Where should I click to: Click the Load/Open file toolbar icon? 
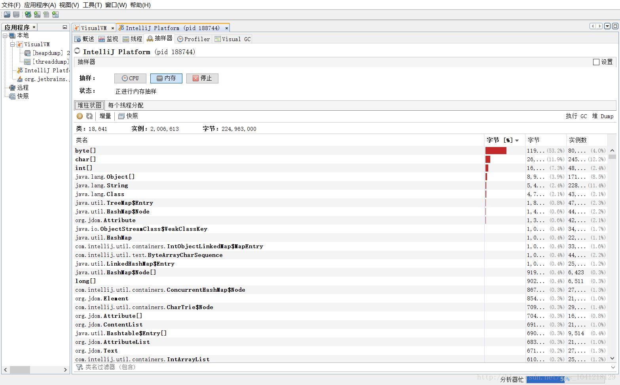click(x=7, y=15)
